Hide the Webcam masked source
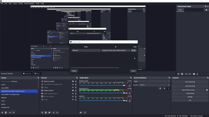 coord(73,81)
